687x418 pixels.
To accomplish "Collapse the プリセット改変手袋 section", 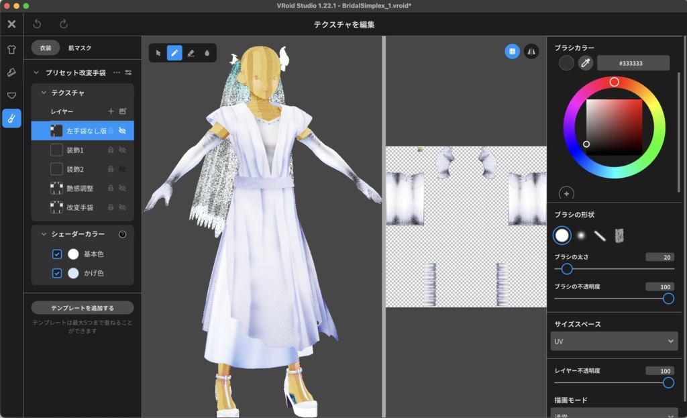I will click(36, 72).
